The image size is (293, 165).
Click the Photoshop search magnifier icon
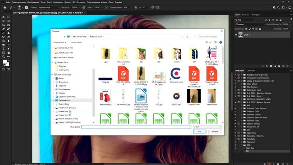point(278,7)
